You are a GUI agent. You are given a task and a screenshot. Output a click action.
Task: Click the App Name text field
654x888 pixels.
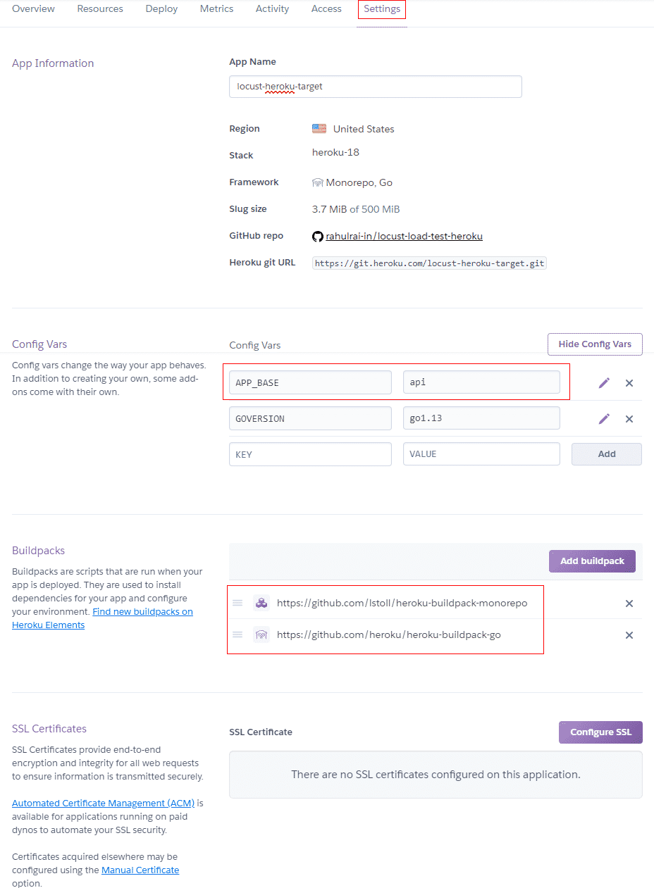point(375,87)
